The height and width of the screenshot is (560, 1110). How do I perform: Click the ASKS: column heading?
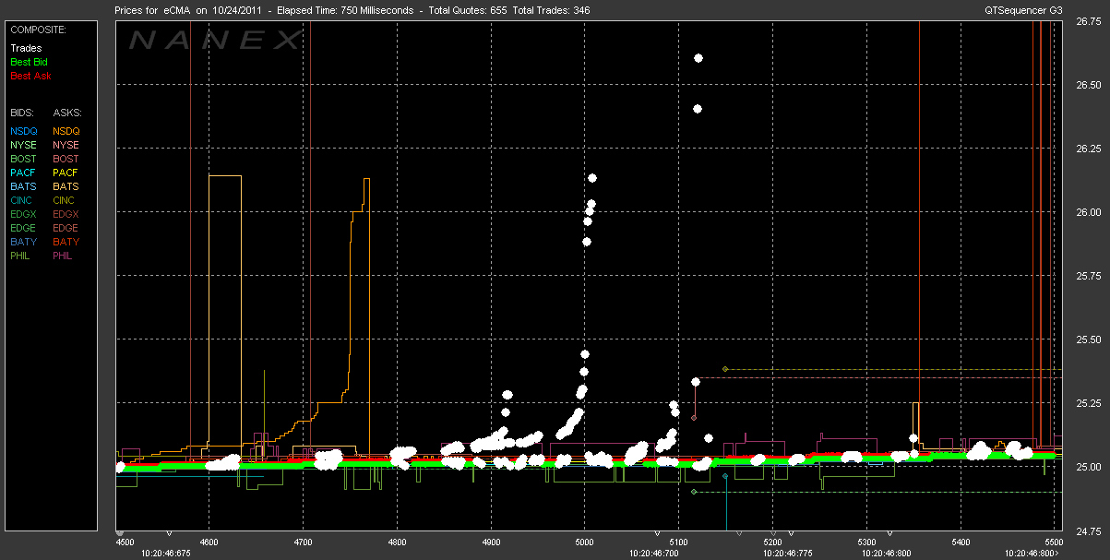66,111
